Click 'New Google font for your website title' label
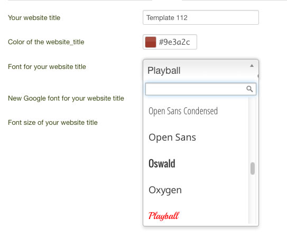This screenshot has height=248, width=287. coord(66,98)
